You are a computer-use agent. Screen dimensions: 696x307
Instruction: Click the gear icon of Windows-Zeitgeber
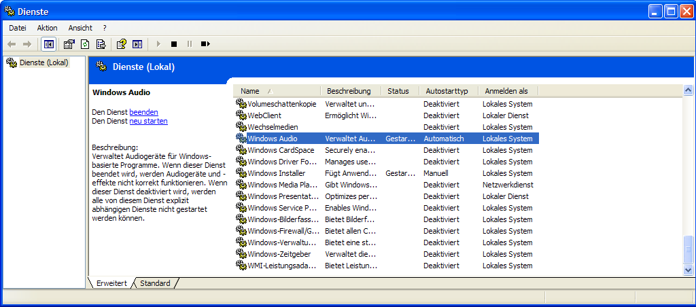pos(241,254)
